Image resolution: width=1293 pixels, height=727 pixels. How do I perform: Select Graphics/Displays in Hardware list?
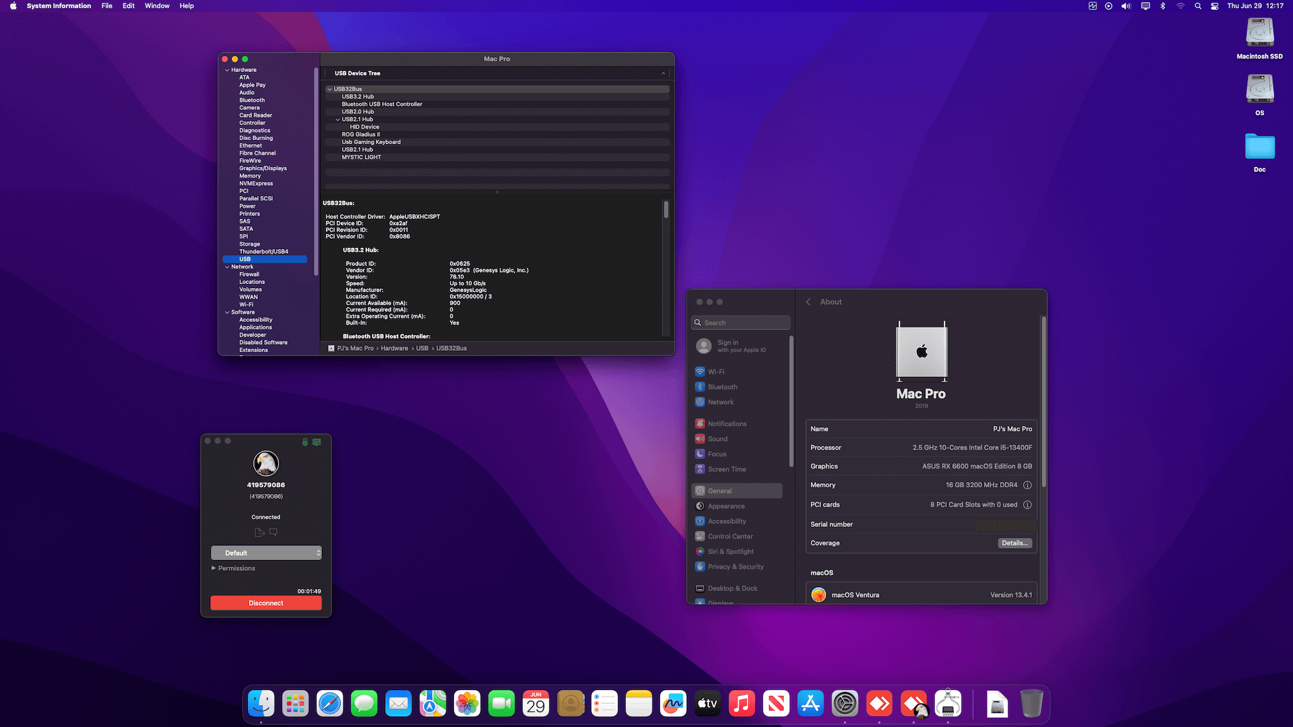pyautogui.click(x=263, y=168)
